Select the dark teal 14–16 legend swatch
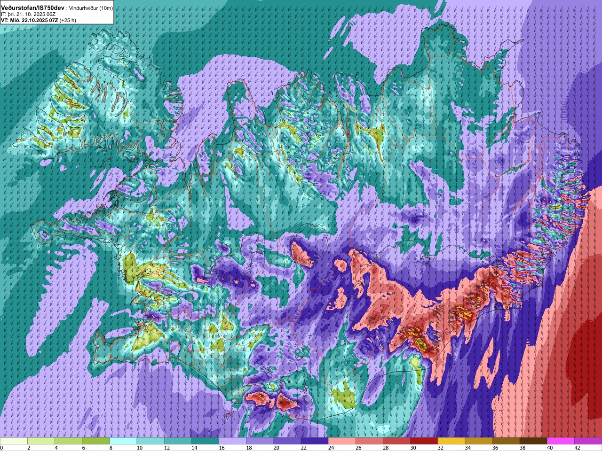Screen dimensions: 602x451 click(x=205, y=441)
